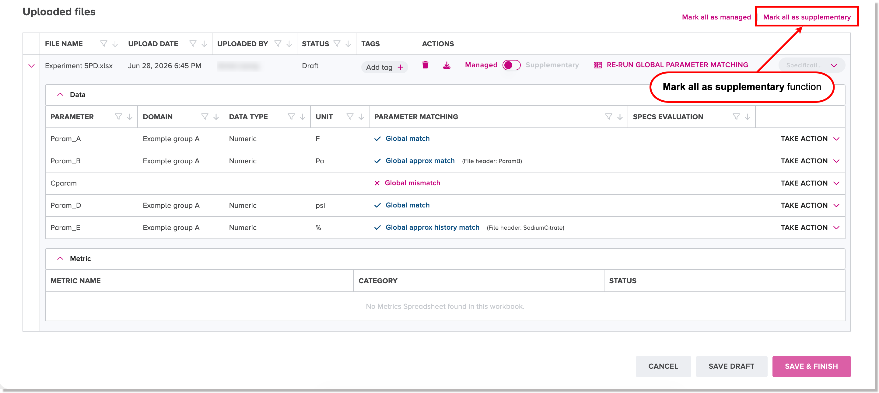Click Global match status for Param_A

pyautogui.click(x=408, y=138)
